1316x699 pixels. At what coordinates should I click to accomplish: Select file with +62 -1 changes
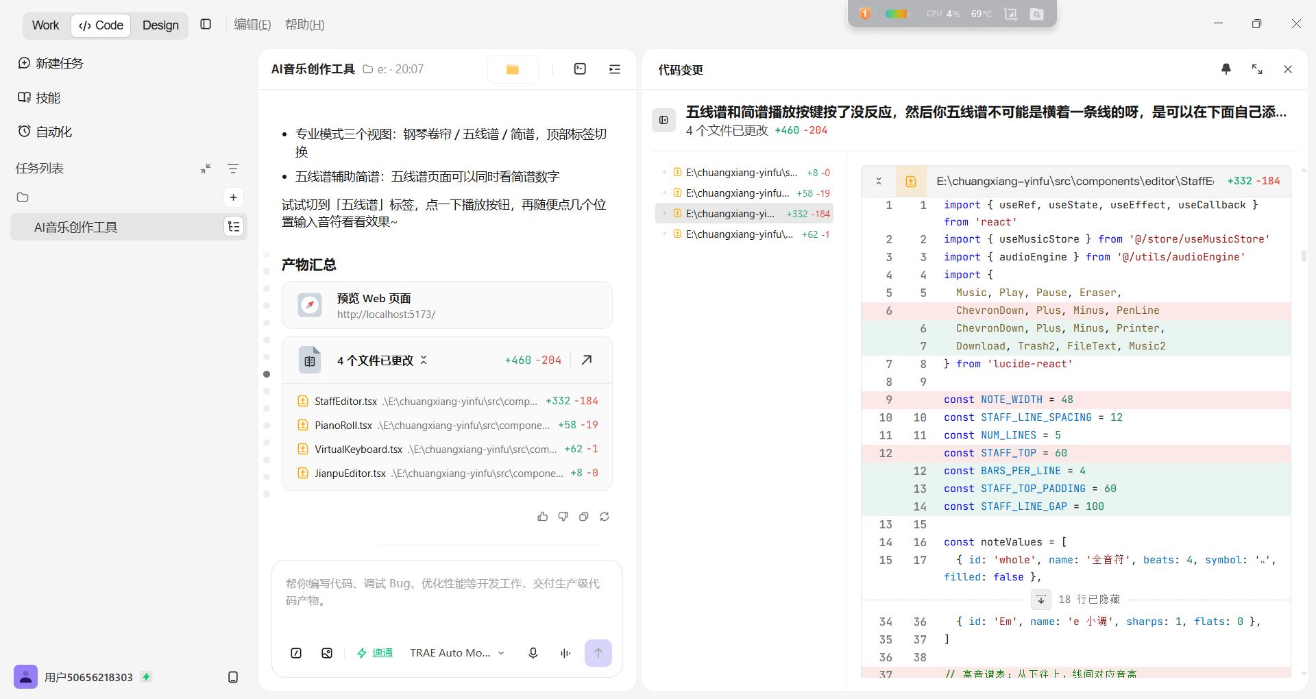(744, 234)
